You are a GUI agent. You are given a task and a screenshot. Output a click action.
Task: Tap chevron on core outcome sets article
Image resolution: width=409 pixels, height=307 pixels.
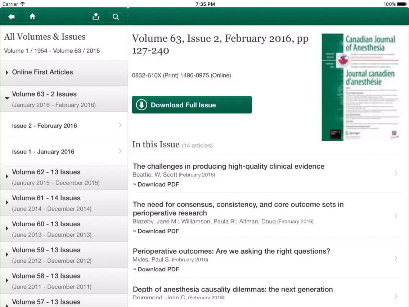396,216
